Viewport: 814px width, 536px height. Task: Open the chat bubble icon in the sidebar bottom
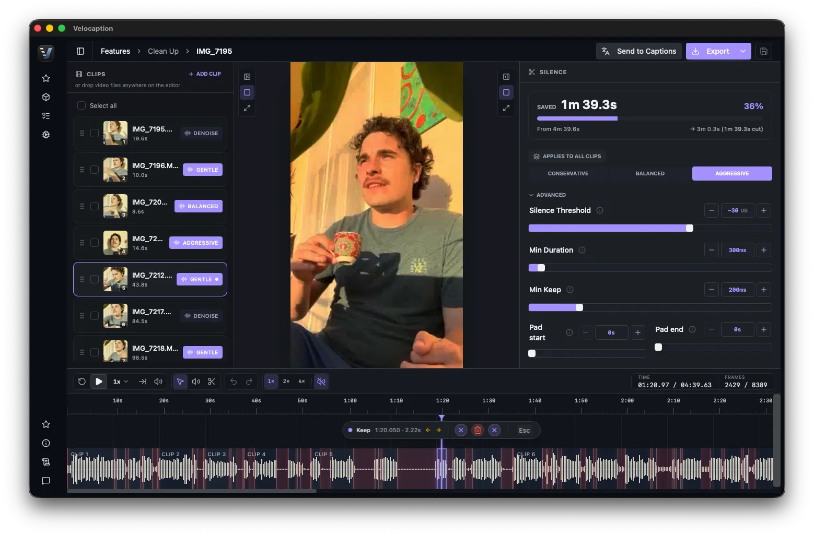tap(46, 481)
